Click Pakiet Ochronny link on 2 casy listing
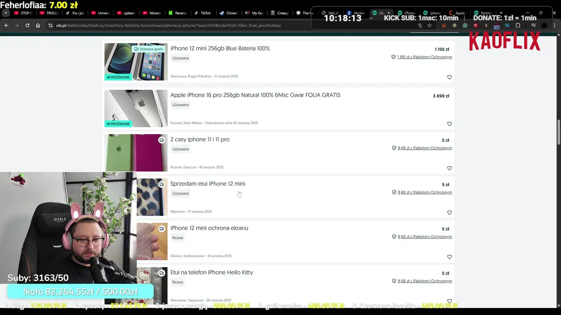Viewport: 561px width, 315px height. (x=425, y=148)
